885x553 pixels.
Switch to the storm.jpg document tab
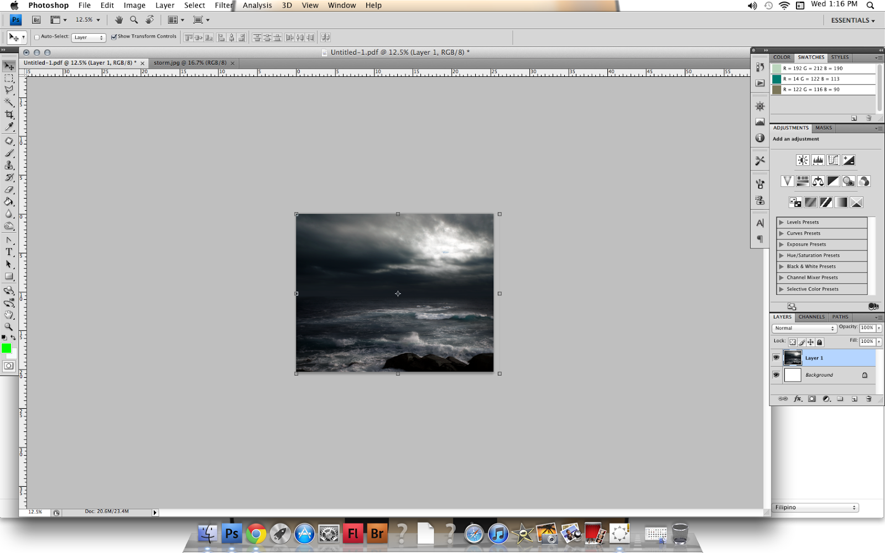point(190,63)
